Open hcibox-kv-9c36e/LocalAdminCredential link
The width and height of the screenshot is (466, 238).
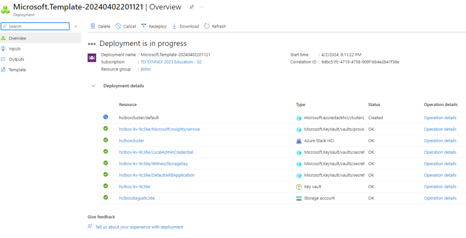156,152
